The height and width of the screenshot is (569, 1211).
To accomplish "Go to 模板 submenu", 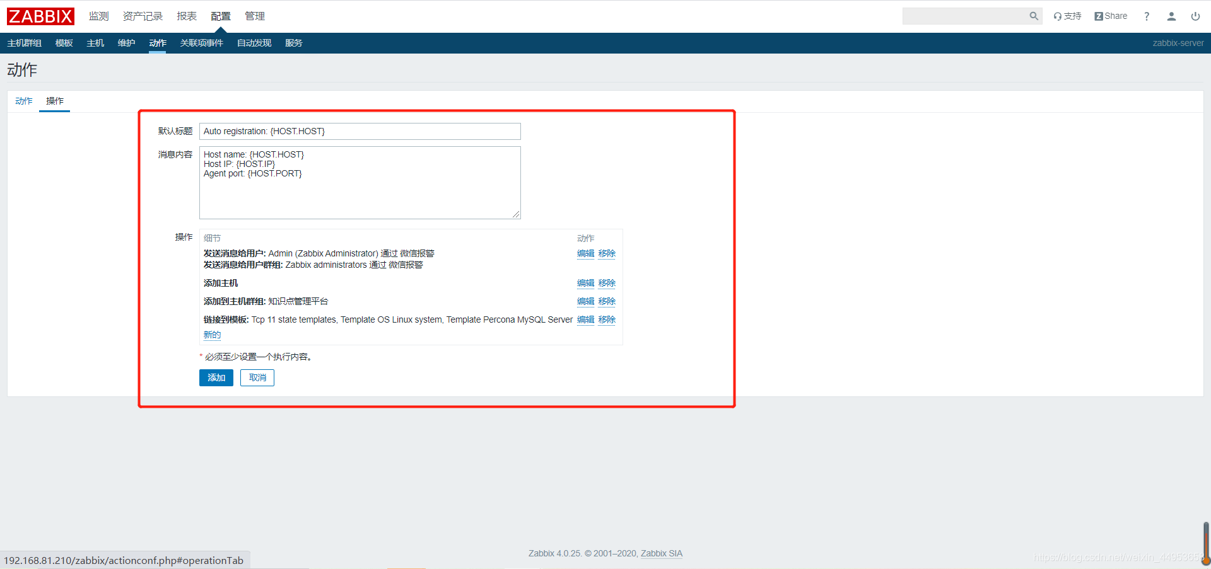I will [x=64, y=43].
